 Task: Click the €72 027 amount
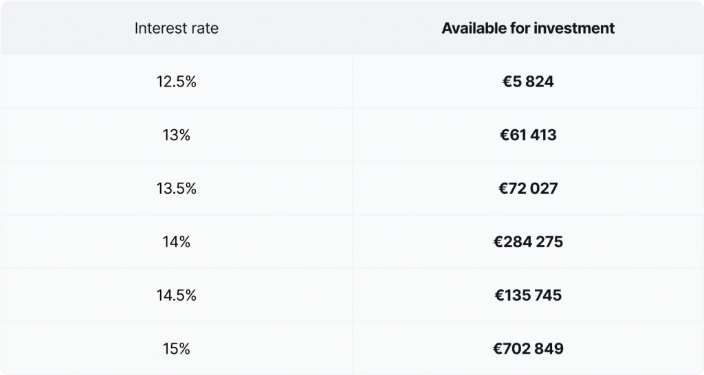pyautogui.click(x=528, y=188)
